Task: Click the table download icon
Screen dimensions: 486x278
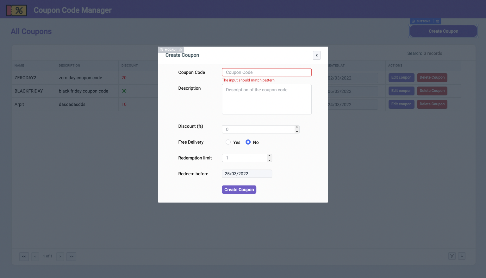Action: (462, 256)
